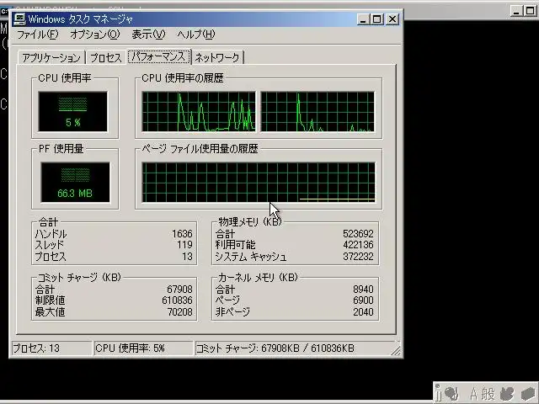Click the Task Manager resize grip
This screenshot has width=539, height=404.
397,350
